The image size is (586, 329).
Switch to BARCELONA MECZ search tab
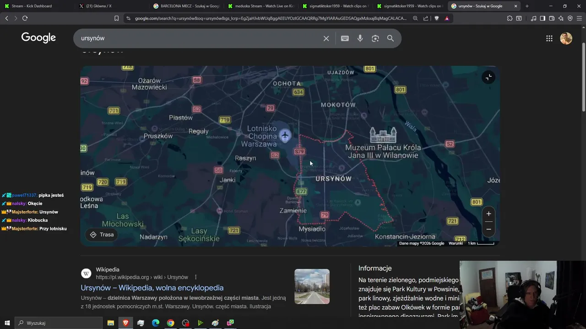[185, 6]
